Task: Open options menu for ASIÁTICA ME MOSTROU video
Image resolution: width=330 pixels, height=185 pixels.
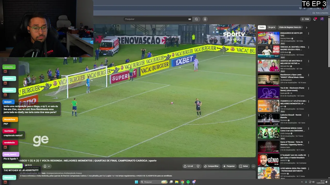Action: tap(308, 61)
